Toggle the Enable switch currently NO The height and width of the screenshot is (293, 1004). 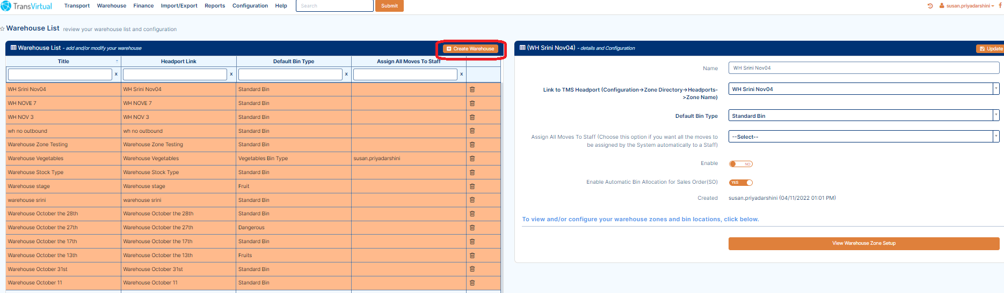coord(741,164)
